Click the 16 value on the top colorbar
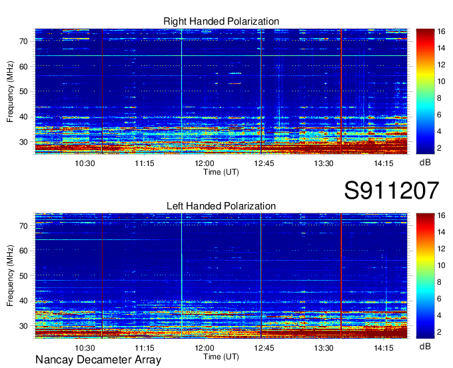The height and width of the screenshot is (368, 453). 441,31
